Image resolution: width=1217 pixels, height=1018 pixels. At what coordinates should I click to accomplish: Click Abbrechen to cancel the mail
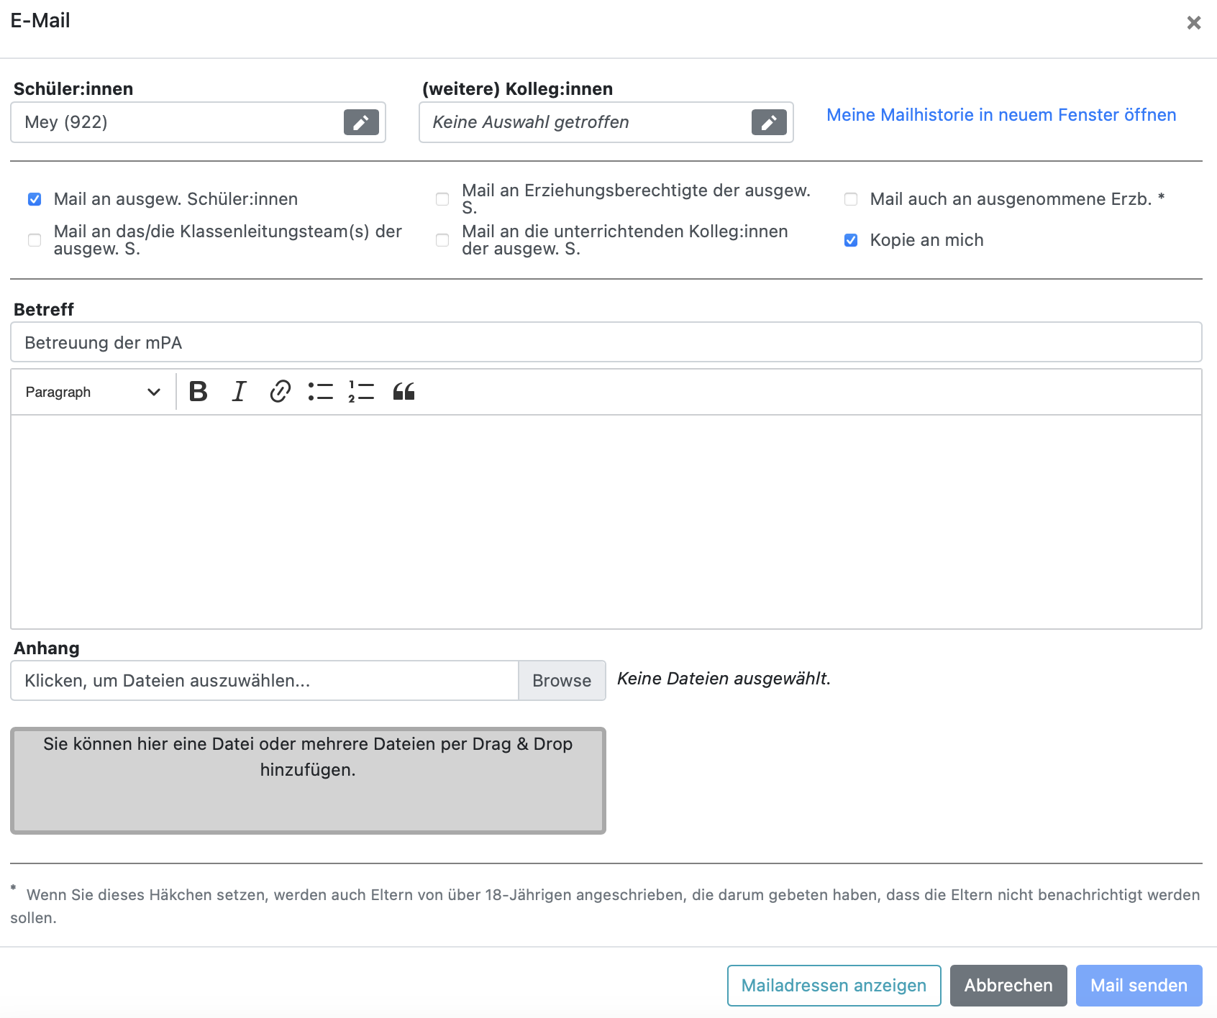pos(1008,986)
